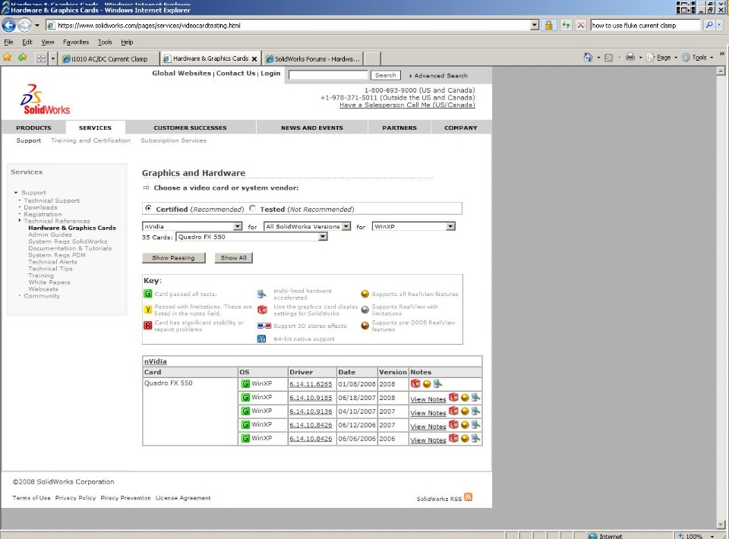The width and height of the screenshot is (729, 539).
Task: Click the Refresh page icon
Action: pyautogui.click(x=565, y=25)
